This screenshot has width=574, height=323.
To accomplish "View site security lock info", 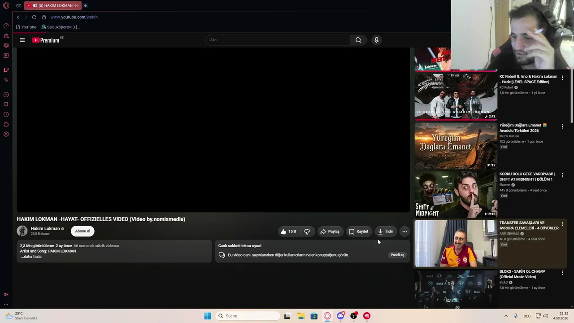I will coord(44,17).
